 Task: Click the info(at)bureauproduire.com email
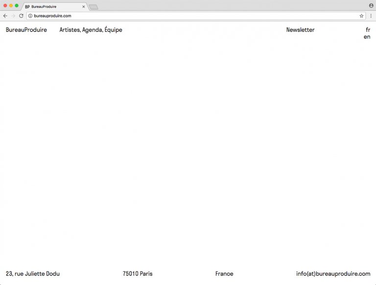(x=333, y=274)
